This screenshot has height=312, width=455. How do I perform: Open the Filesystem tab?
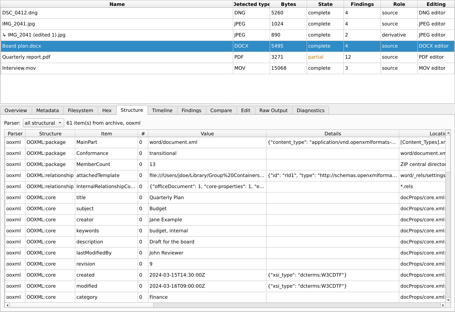81,110
